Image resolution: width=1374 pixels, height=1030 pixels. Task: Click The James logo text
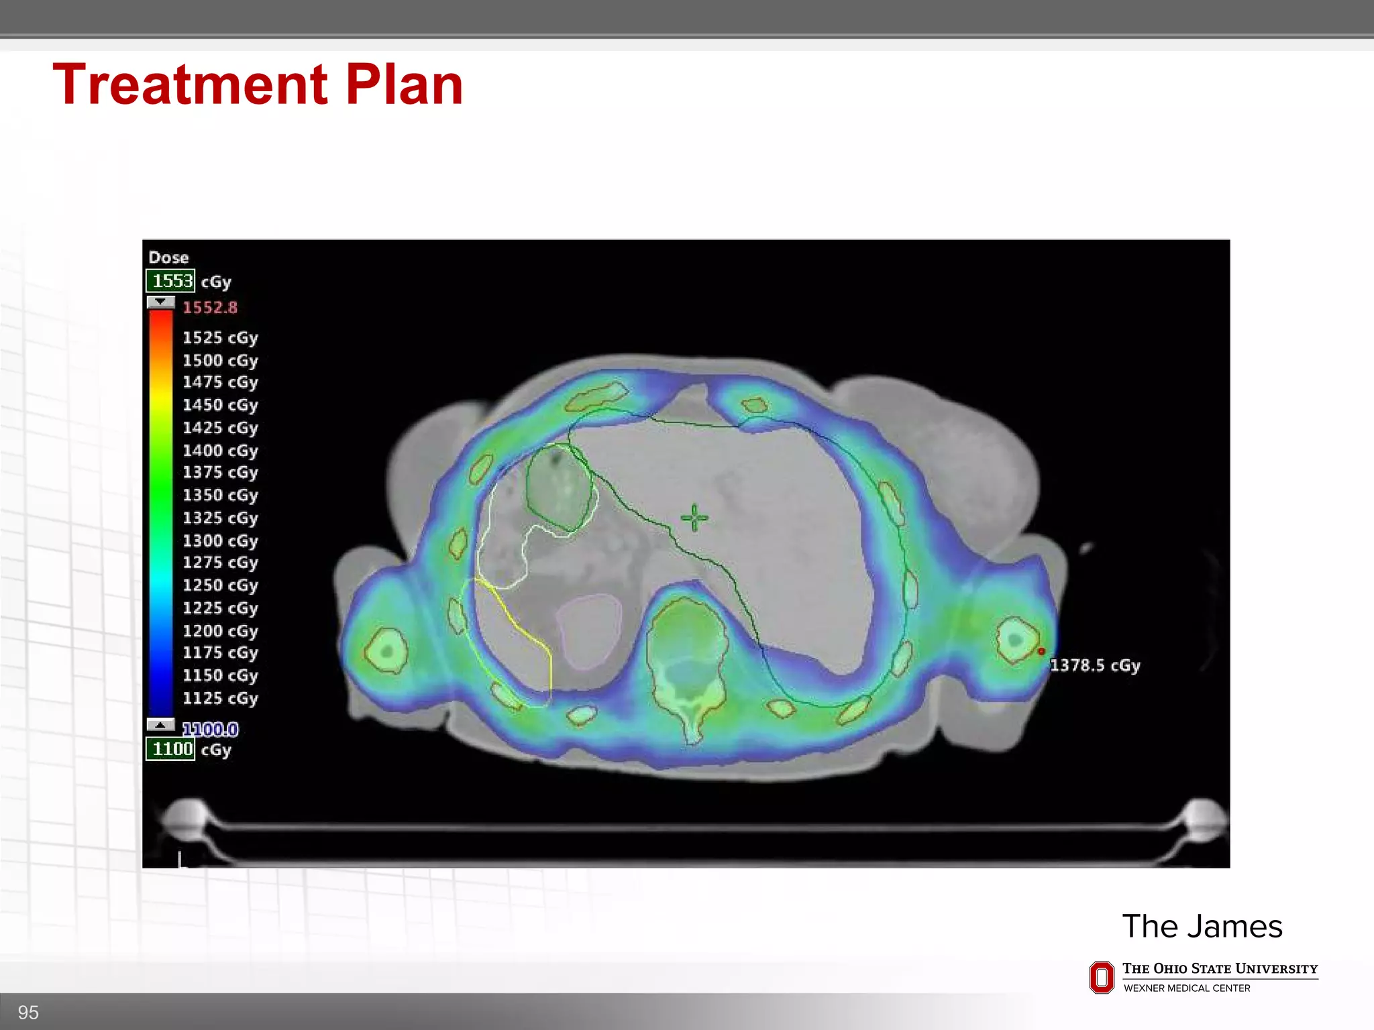tap(1202, 927)
